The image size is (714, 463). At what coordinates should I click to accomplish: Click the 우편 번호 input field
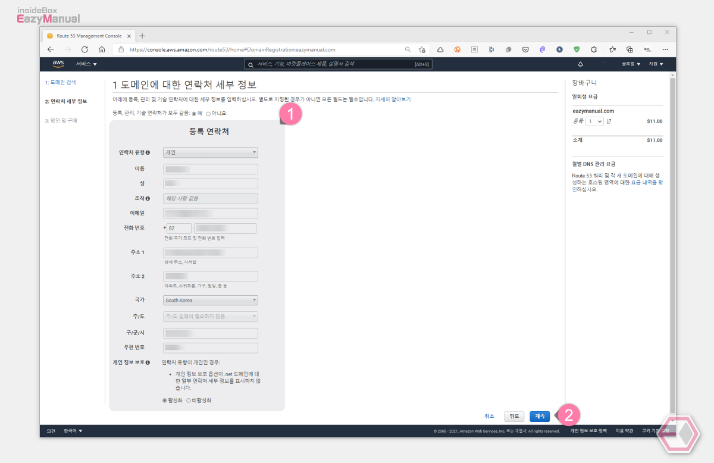click(210, 348)
